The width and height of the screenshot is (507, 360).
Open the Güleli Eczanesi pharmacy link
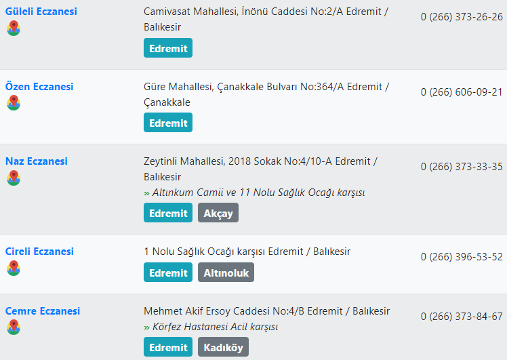coord(41,12)
